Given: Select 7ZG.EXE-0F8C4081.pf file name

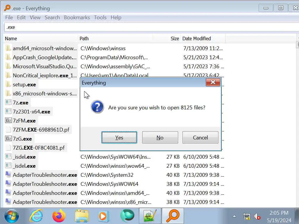Looking at the screenshot, I should (x=39, y=148).
